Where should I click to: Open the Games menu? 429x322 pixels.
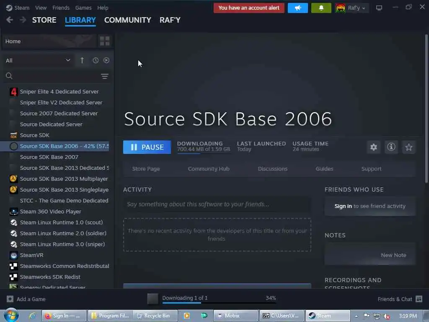[83, 8]
